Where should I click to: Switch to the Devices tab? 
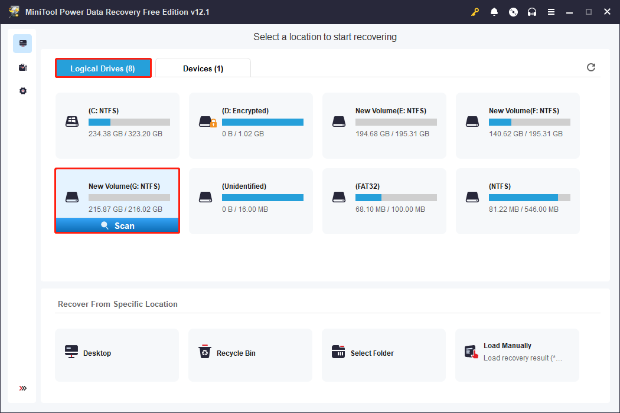[x=203, y=68]
